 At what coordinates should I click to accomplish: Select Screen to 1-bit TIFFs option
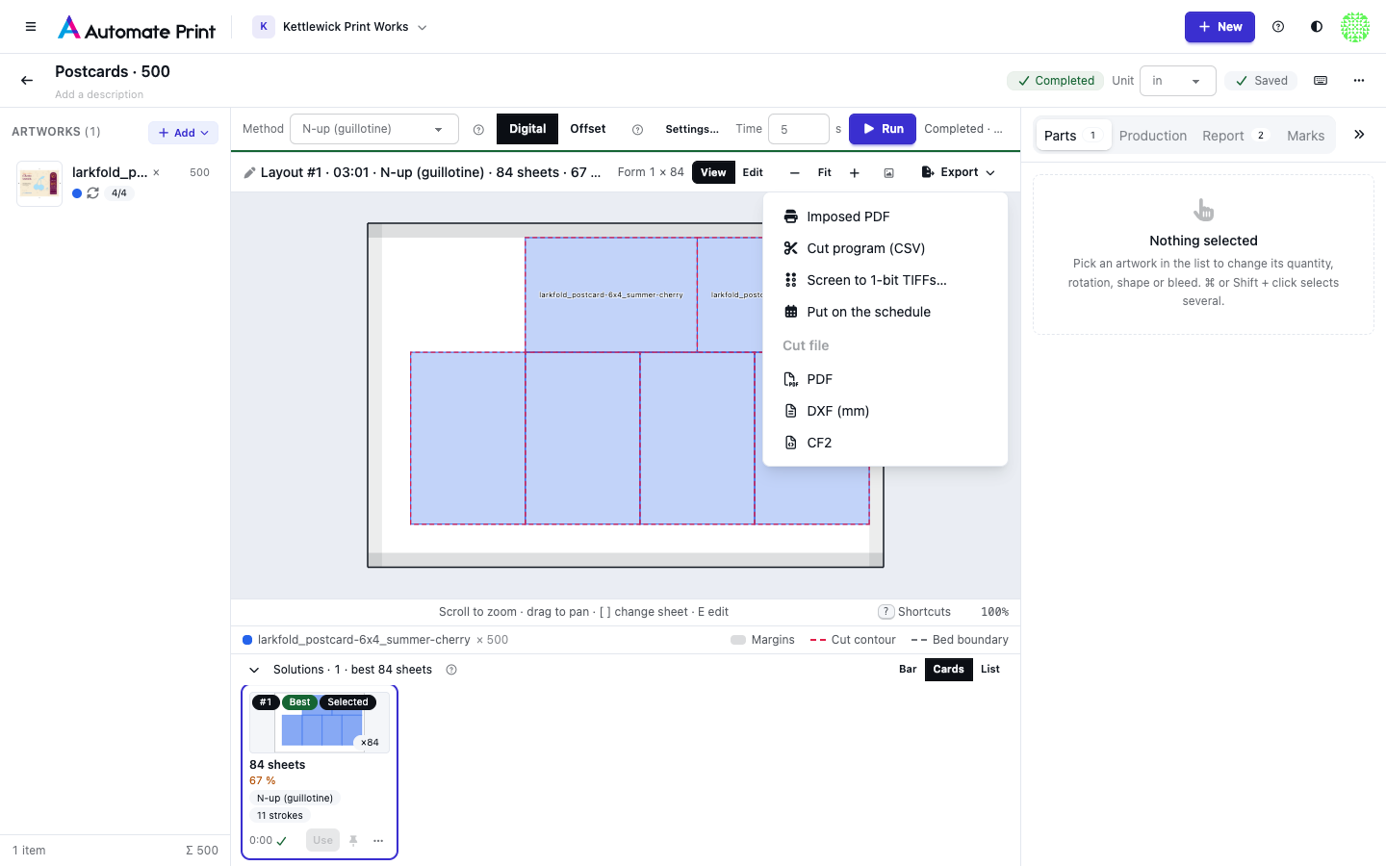[885, 280]
